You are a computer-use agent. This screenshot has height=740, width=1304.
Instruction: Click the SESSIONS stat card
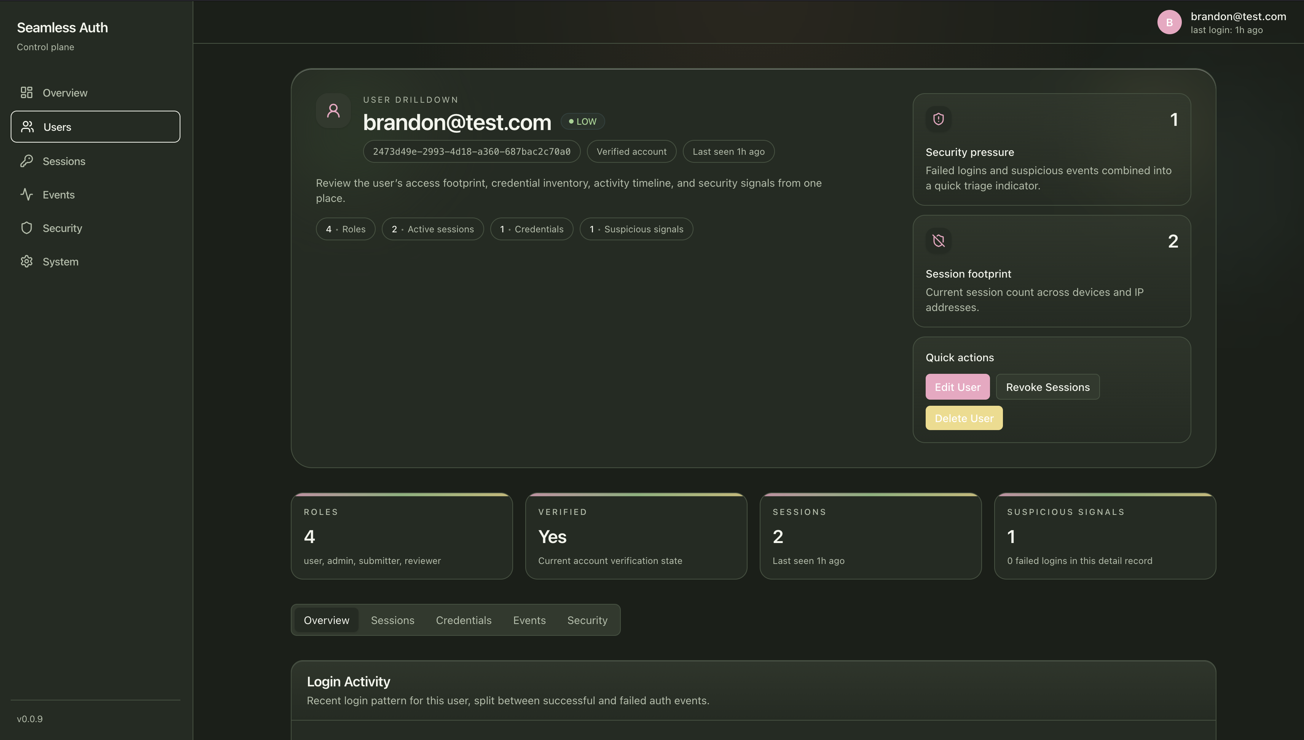click(871, 536)
